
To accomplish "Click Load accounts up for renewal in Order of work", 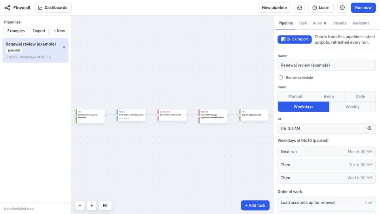I will tap(327, 203).
